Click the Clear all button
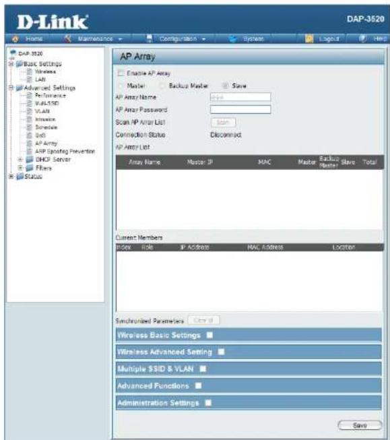Viewport: 390px width, 440px height. point(203,320)
